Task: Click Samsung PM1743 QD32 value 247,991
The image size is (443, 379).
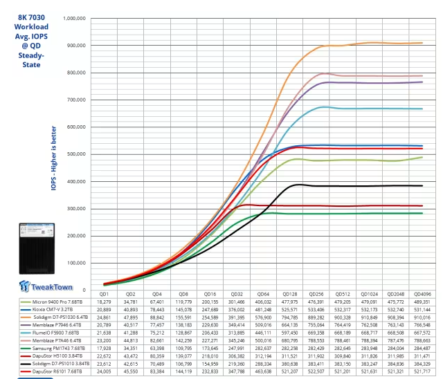Action: point(237,349)
